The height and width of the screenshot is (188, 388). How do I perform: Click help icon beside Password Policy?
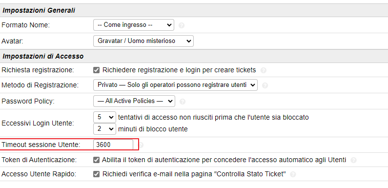pyautogui.click(x=183, y=102)
